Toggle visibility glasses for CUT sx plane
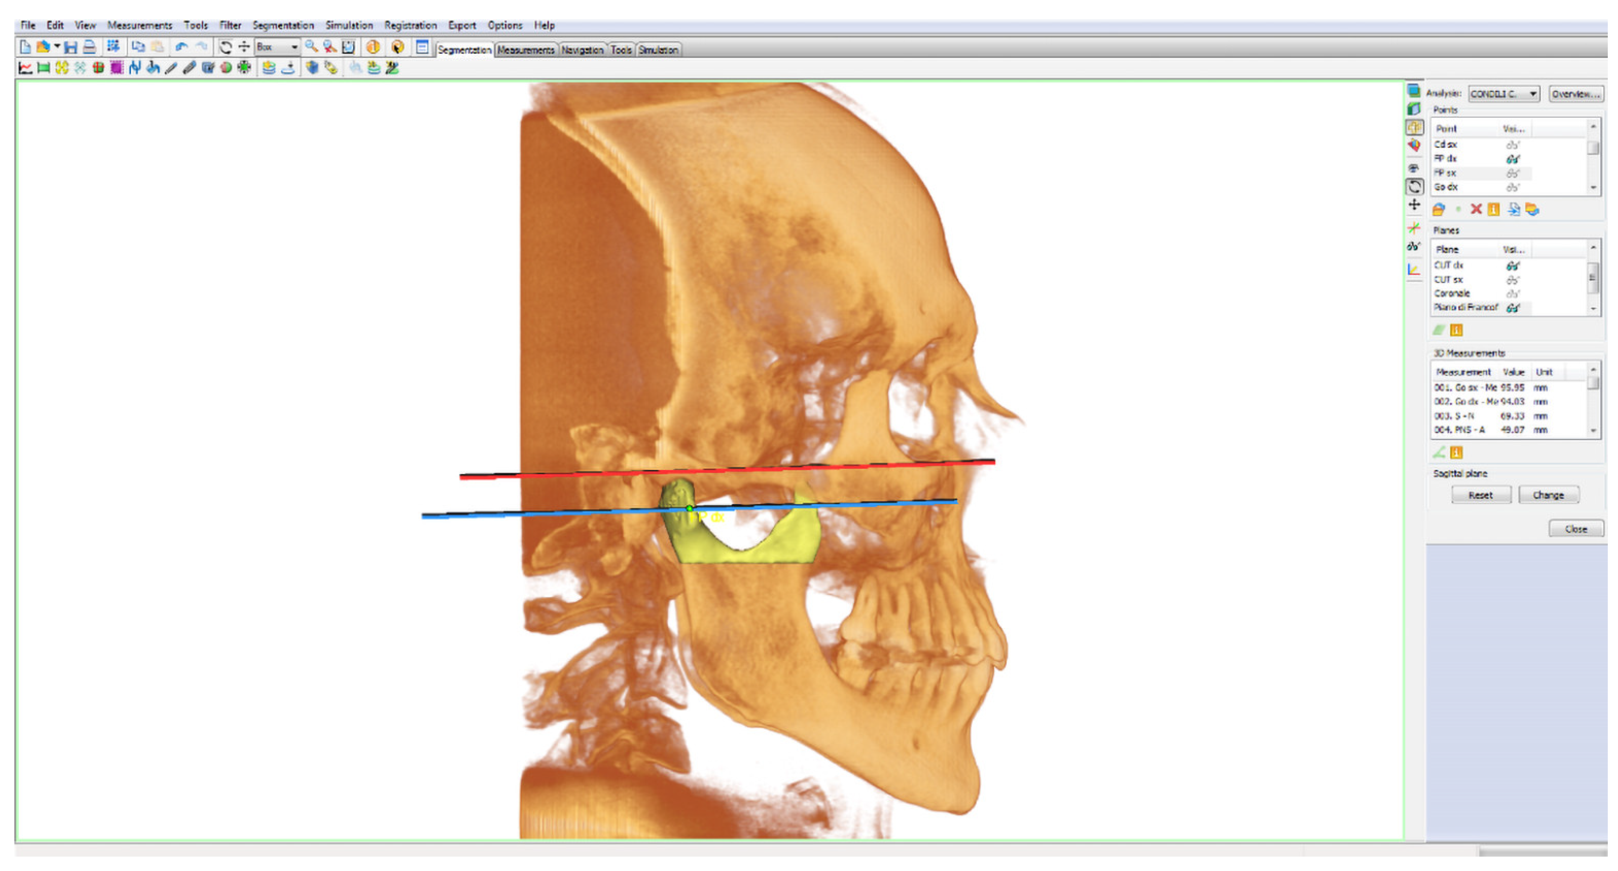 tap(1512, 280)
